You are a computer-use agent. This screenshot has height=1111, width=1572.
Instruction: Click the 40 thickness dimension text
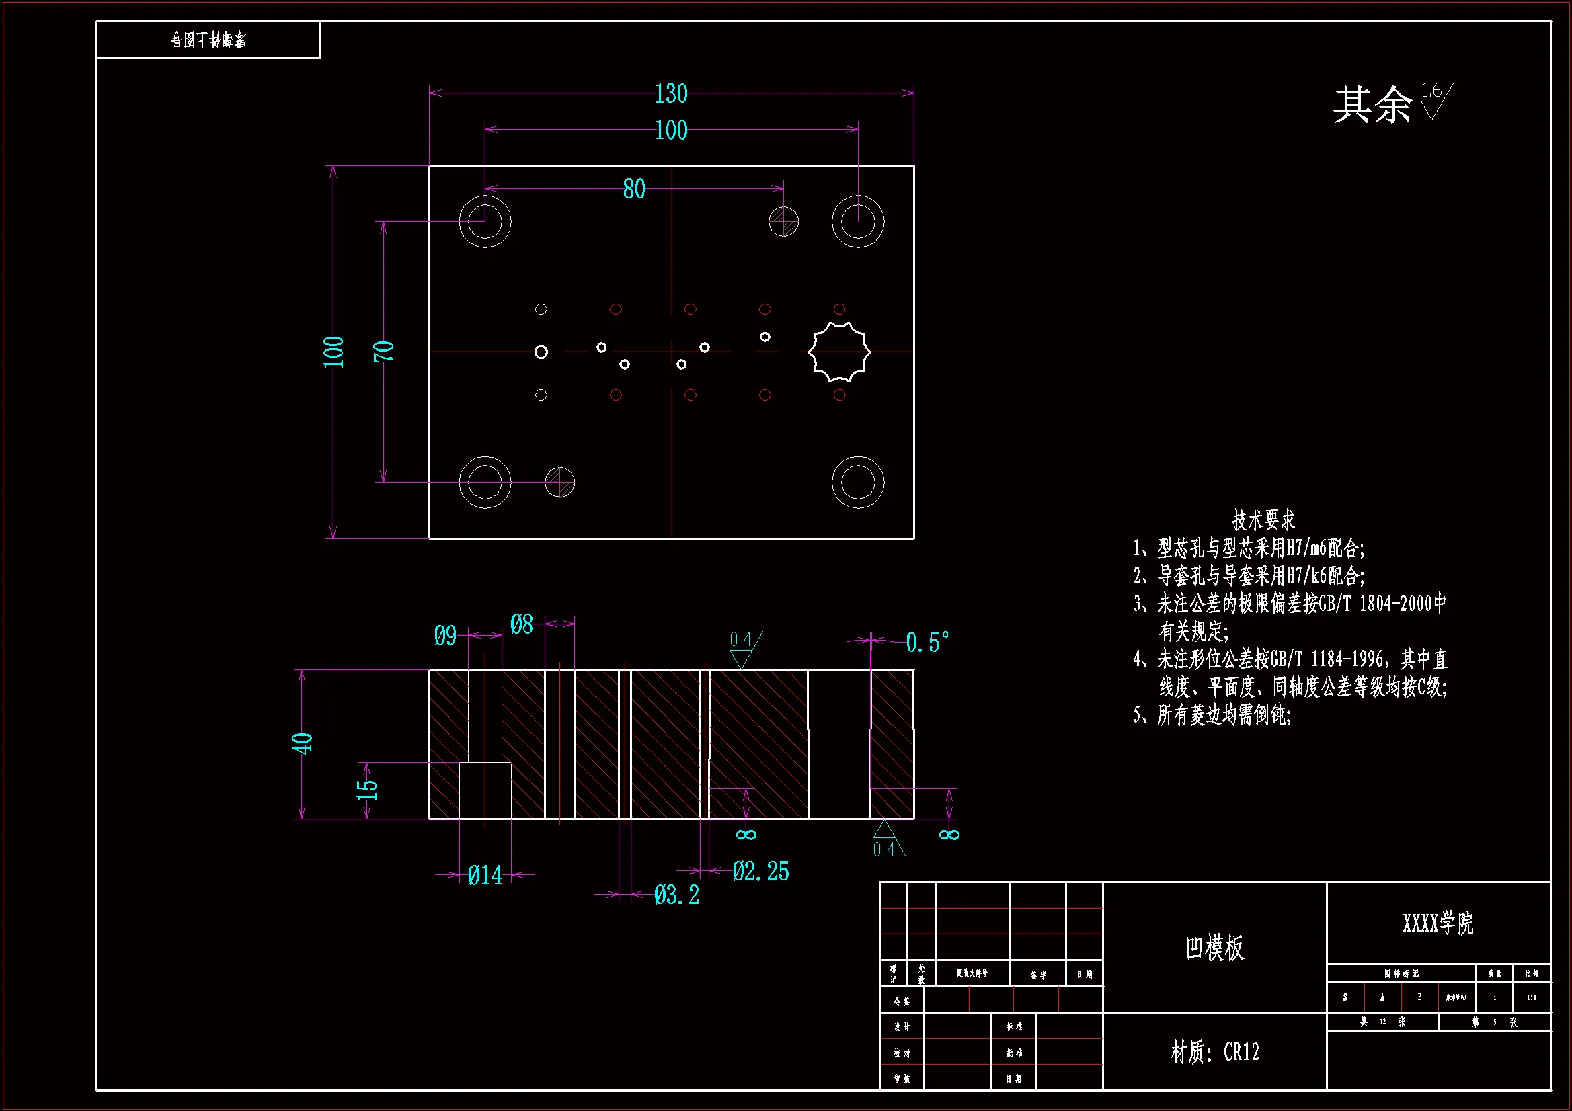(x=302, y=743)
